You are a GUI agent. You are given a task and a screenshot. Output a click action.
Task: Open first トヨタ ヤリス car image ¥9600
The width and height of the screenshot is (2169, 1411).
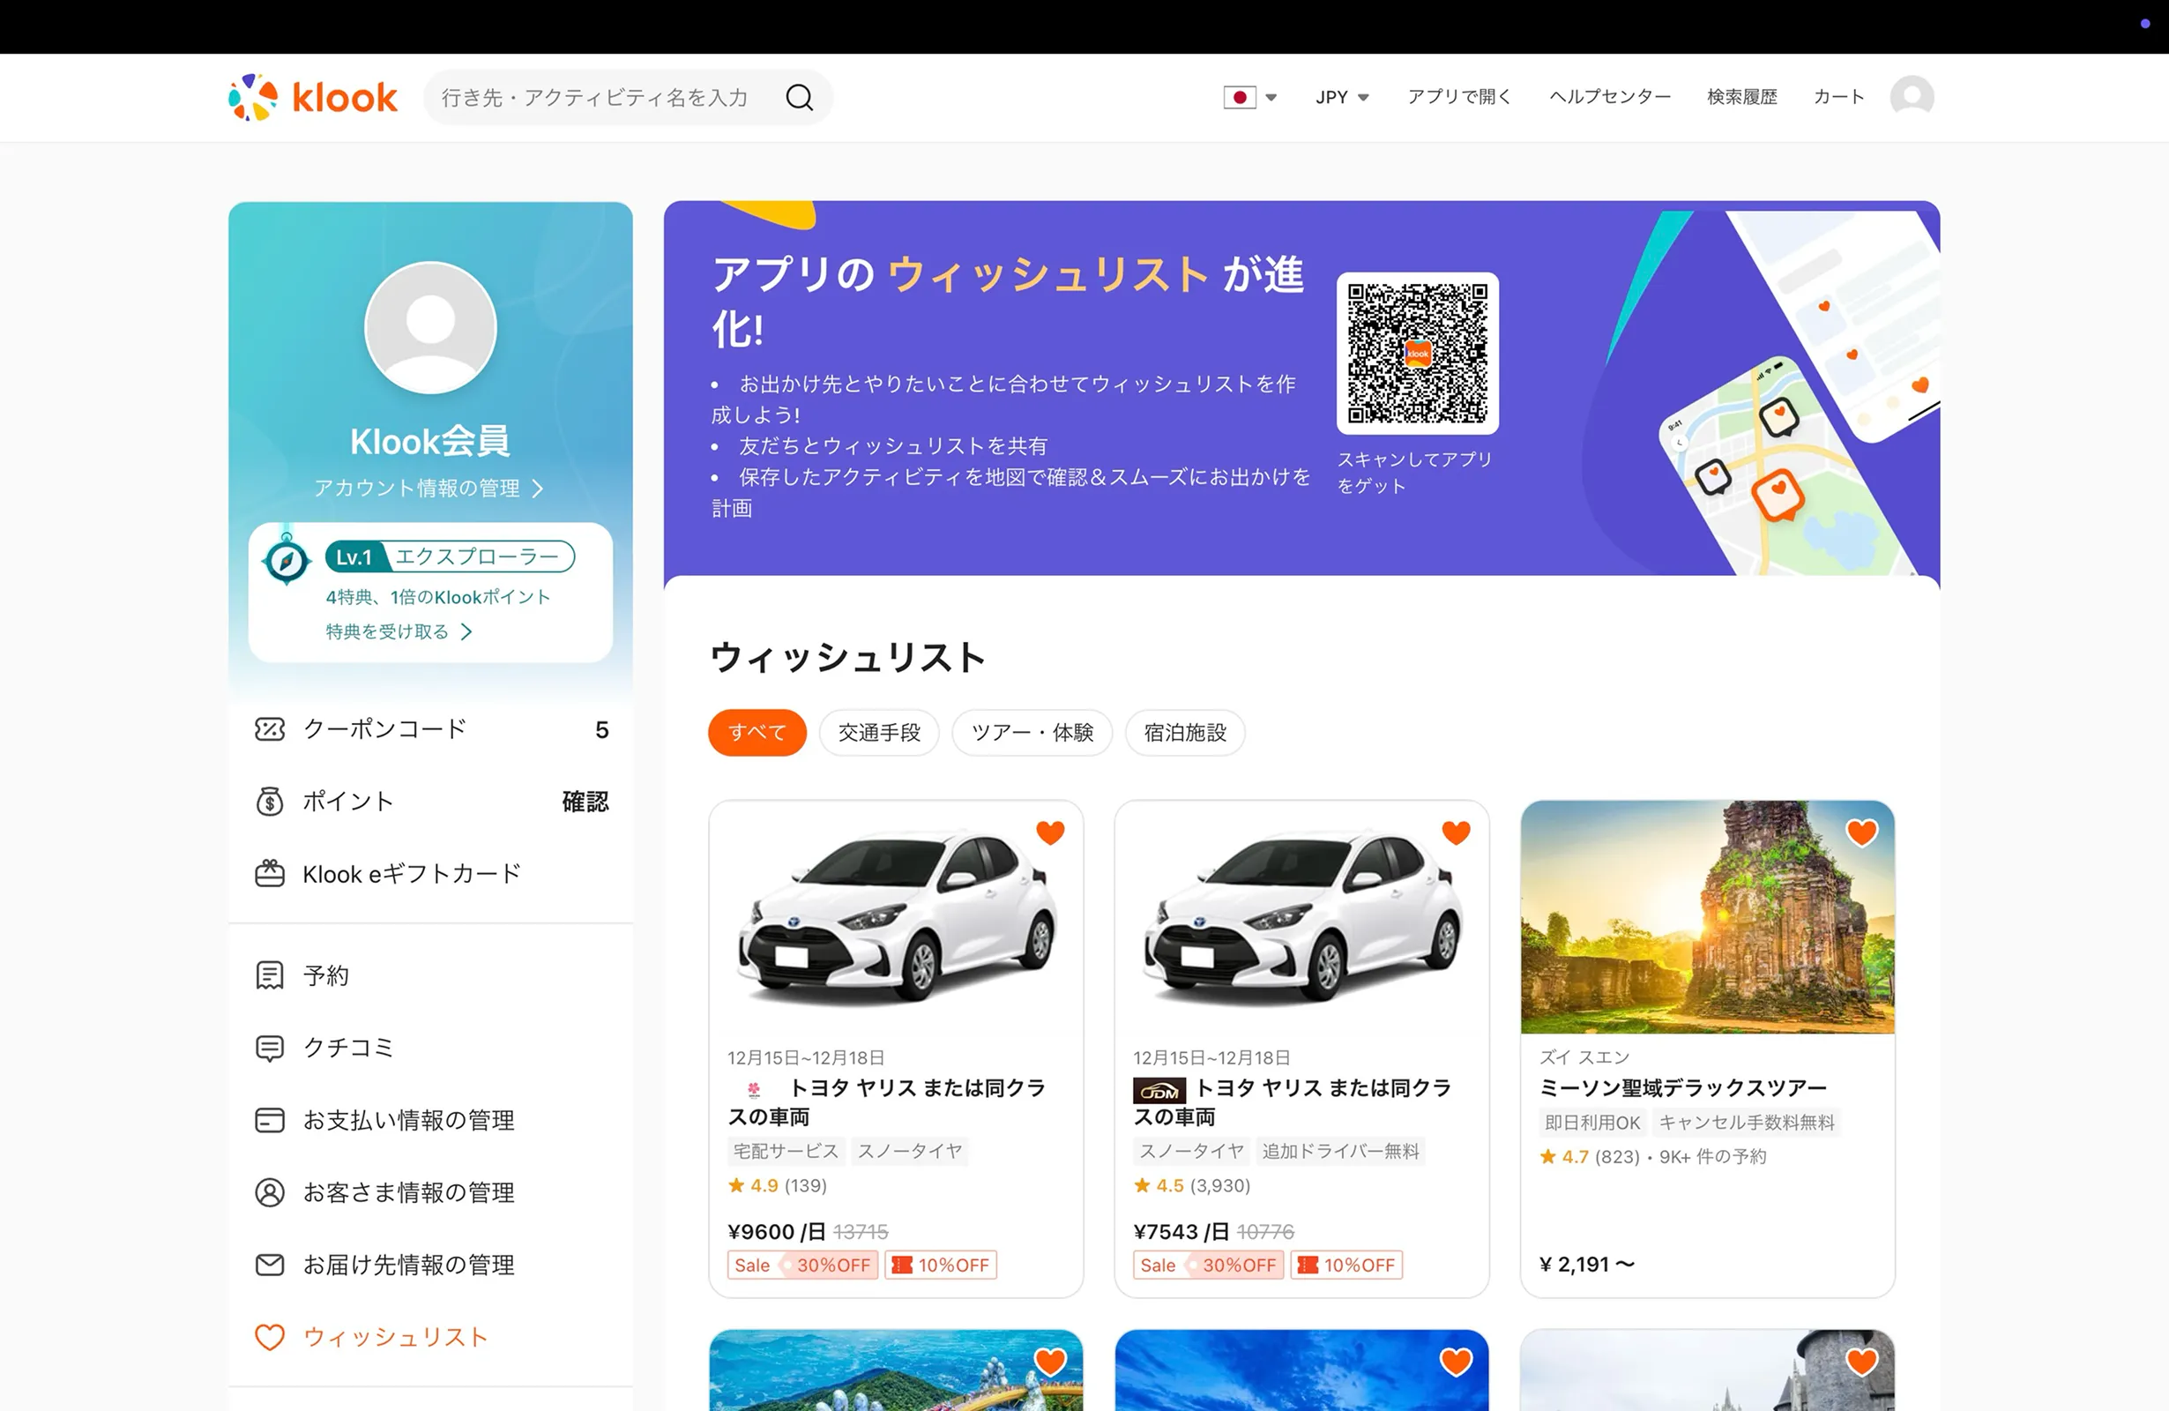point(896,918)
